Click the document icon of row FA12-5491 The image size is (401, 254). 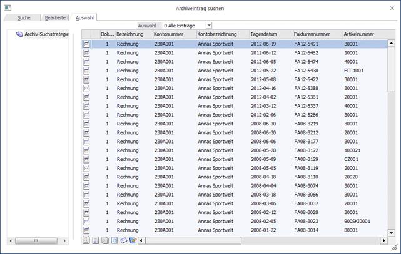86,44
